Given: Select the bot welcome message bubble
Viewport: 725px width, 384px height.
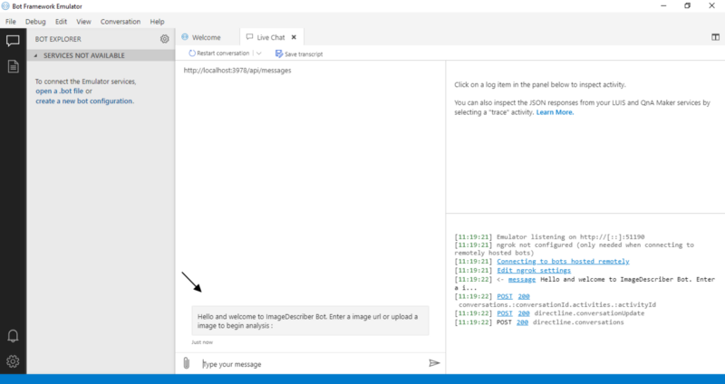Looking at the screenshot, I should click(x=310, y=321).
